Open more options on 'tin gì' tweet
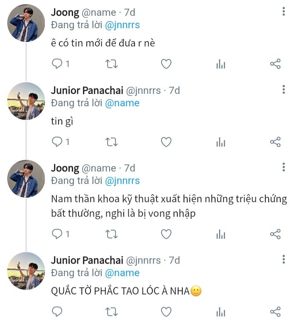 [284, 90]
